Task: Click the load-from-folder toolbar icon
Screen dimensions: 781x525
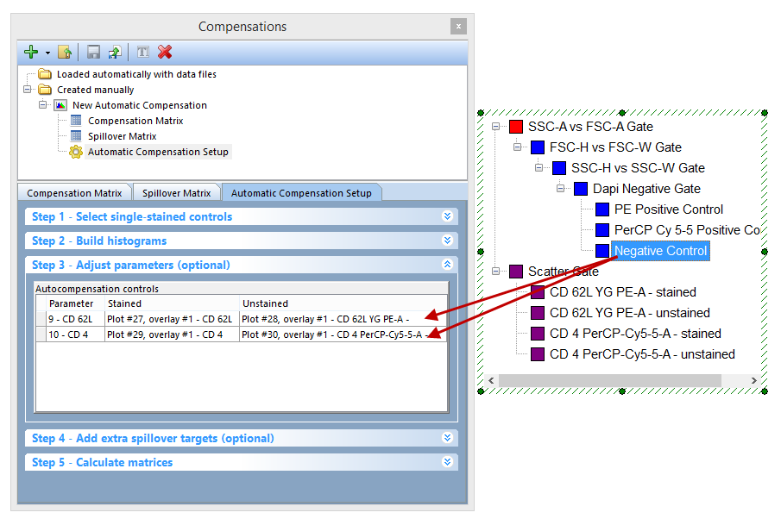Action: point(65,53)
